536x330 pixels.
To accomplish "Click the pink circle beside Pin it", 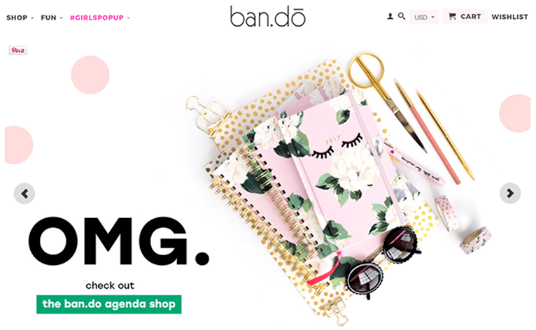I will click(90, 75).
